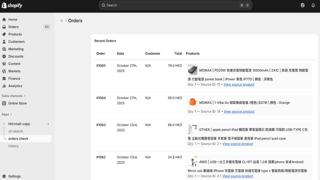
Task: Click the Orders inbox icon
Action: point(4,27)
